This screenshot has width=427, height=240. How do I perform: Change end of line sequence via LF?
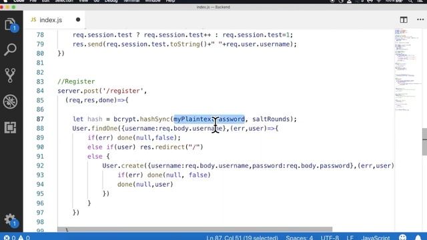(350, 238)
